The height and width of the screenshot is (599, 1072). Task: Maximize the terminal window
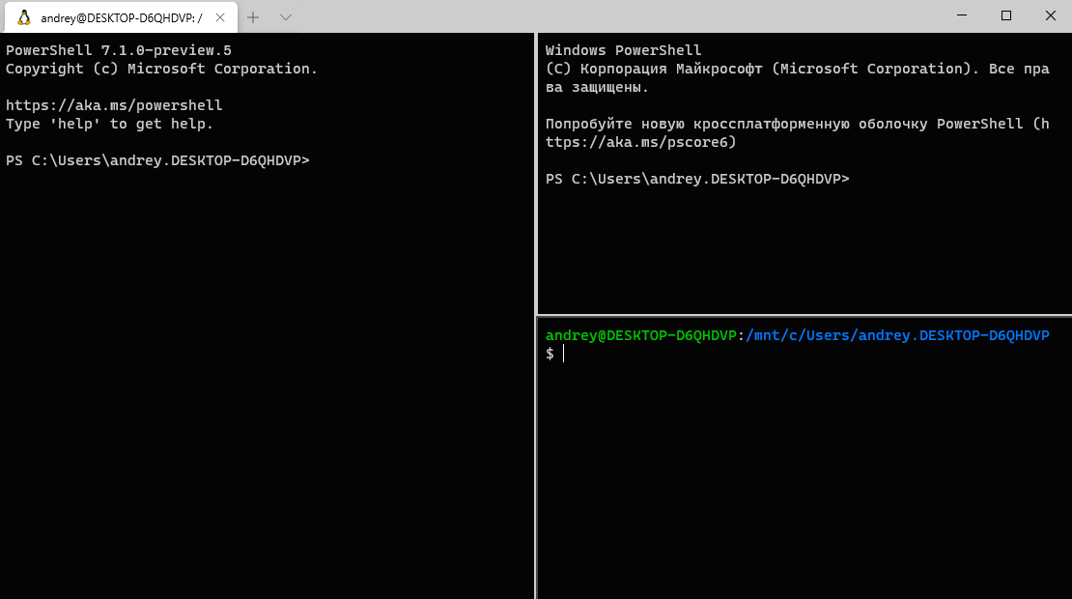point(1006,15)
